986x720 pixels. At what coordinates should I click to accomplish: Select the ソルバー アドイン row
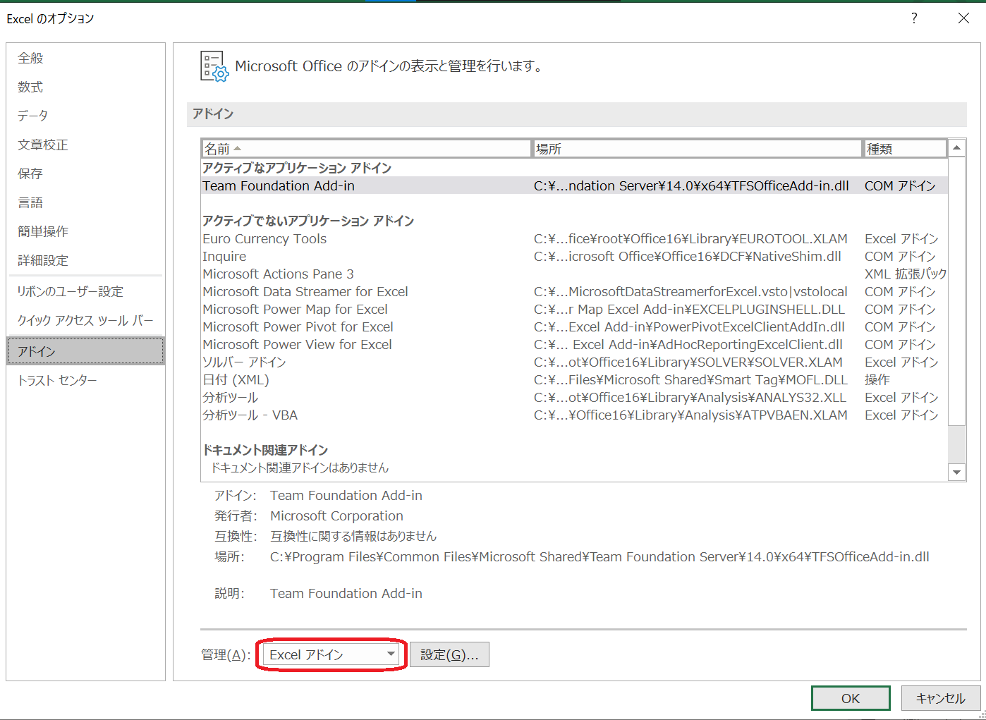click(x=574, y=362)
